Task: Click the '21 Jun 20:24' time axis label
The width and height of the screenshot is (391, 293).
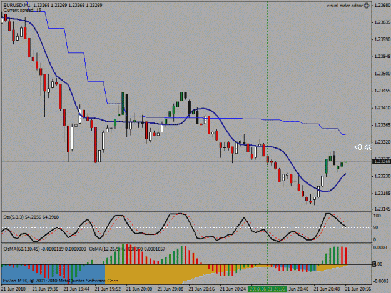Action: (233, 289)
